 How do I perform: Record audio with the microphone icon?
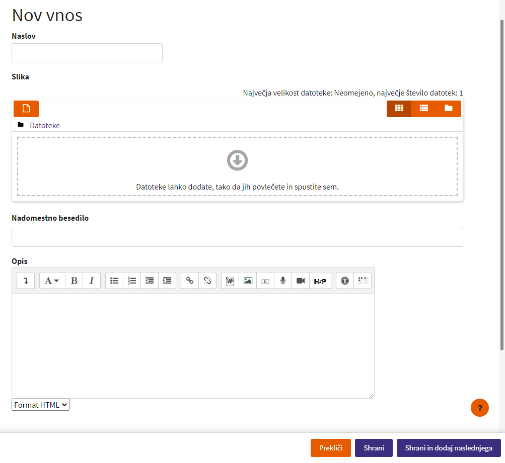click(283, 281)
